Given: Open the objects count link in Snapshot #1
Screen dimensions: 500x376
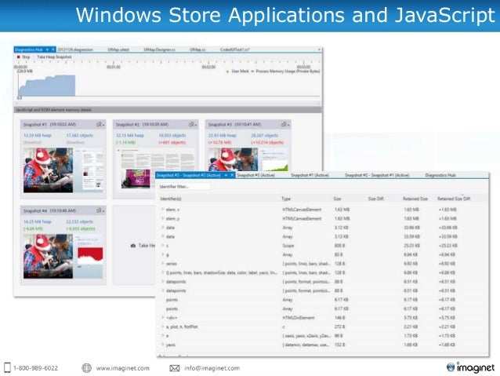Looking at the screenshot, I should tap(80, 136).
